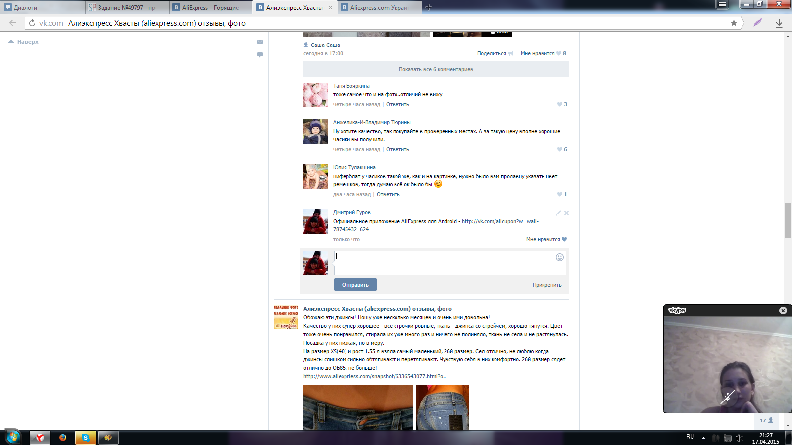Open the Прикрепить attachment menu
The height and width of the screenshot is (445, 792).
(547, 285)
